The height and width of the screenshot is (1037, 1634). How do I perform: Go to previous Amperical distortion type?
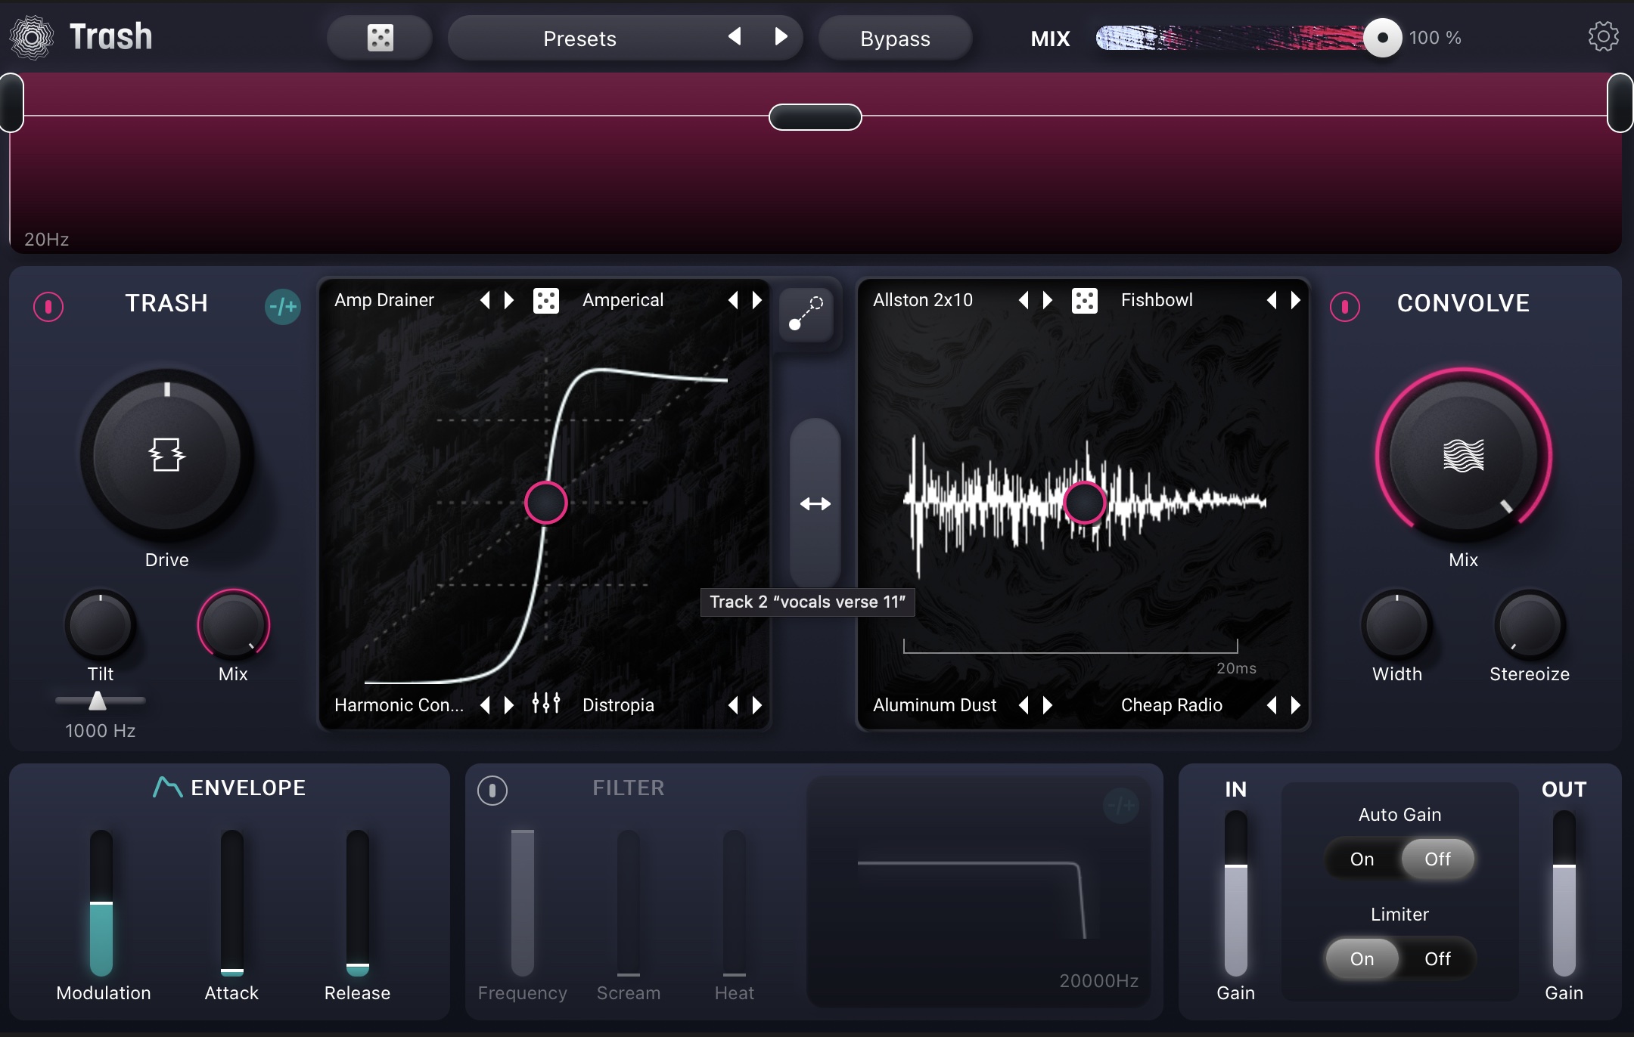[733, 300]
